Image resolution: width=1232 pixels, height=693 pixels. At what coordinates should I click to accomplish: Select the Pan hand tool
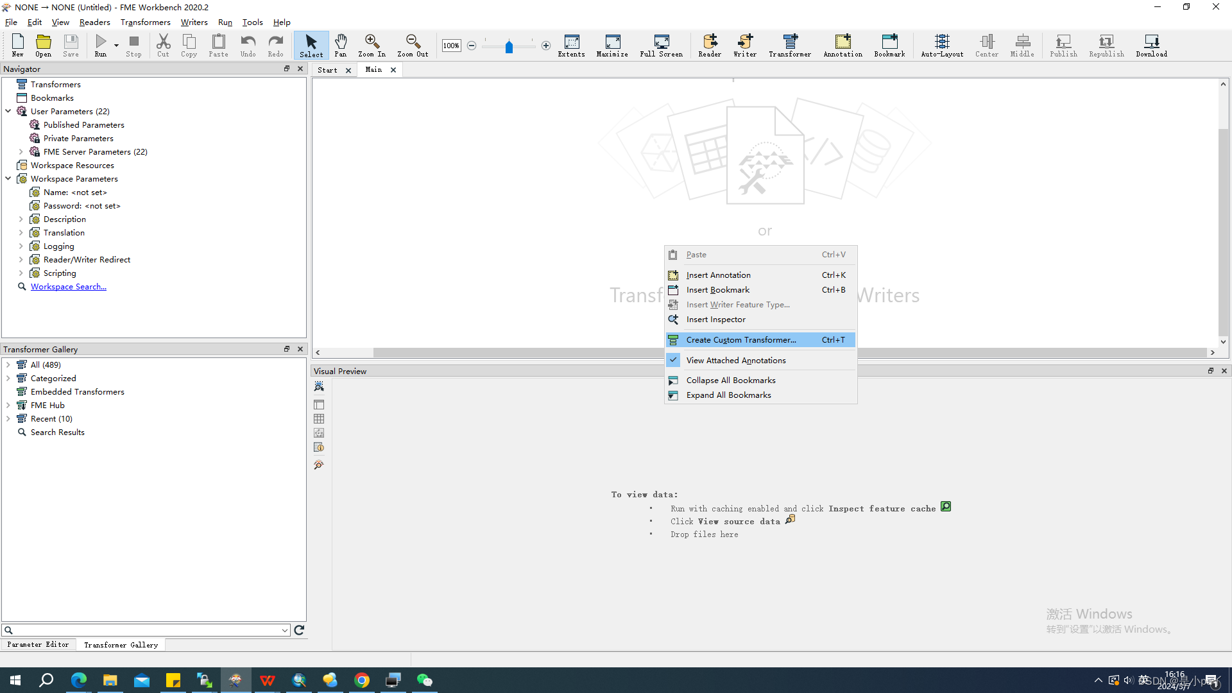coord(340,45)
